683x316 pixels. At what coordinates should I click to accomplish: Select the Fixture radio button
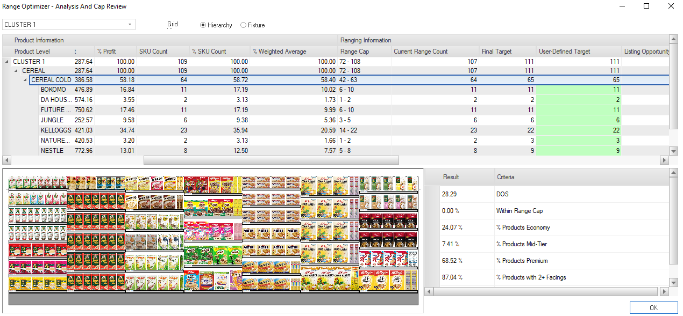click(243, 25)
